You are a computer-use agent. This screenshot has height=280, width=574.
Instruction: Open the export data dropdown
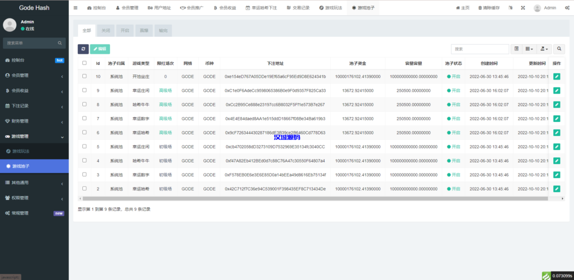(x=544, y=49)
